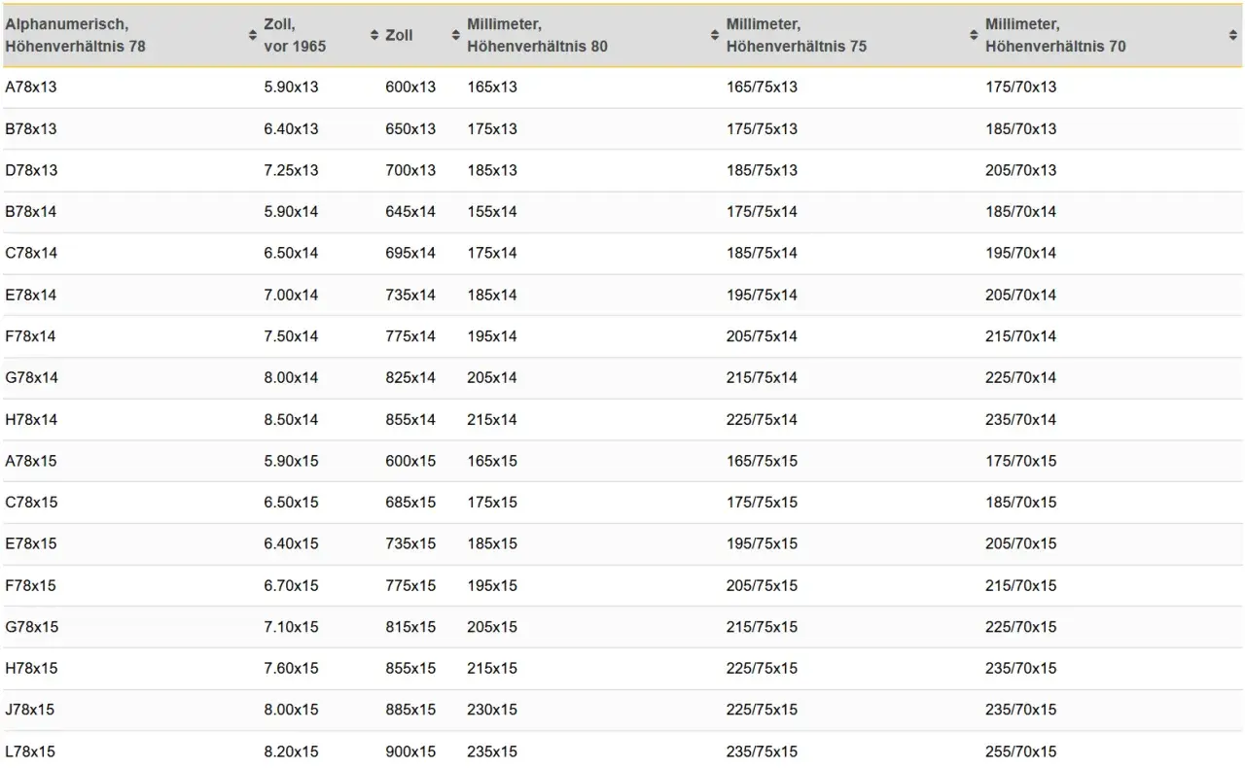Click sort arrows for Zoll vor 1965
This screenshot has width=1245, height=768.
coord(374,35)
